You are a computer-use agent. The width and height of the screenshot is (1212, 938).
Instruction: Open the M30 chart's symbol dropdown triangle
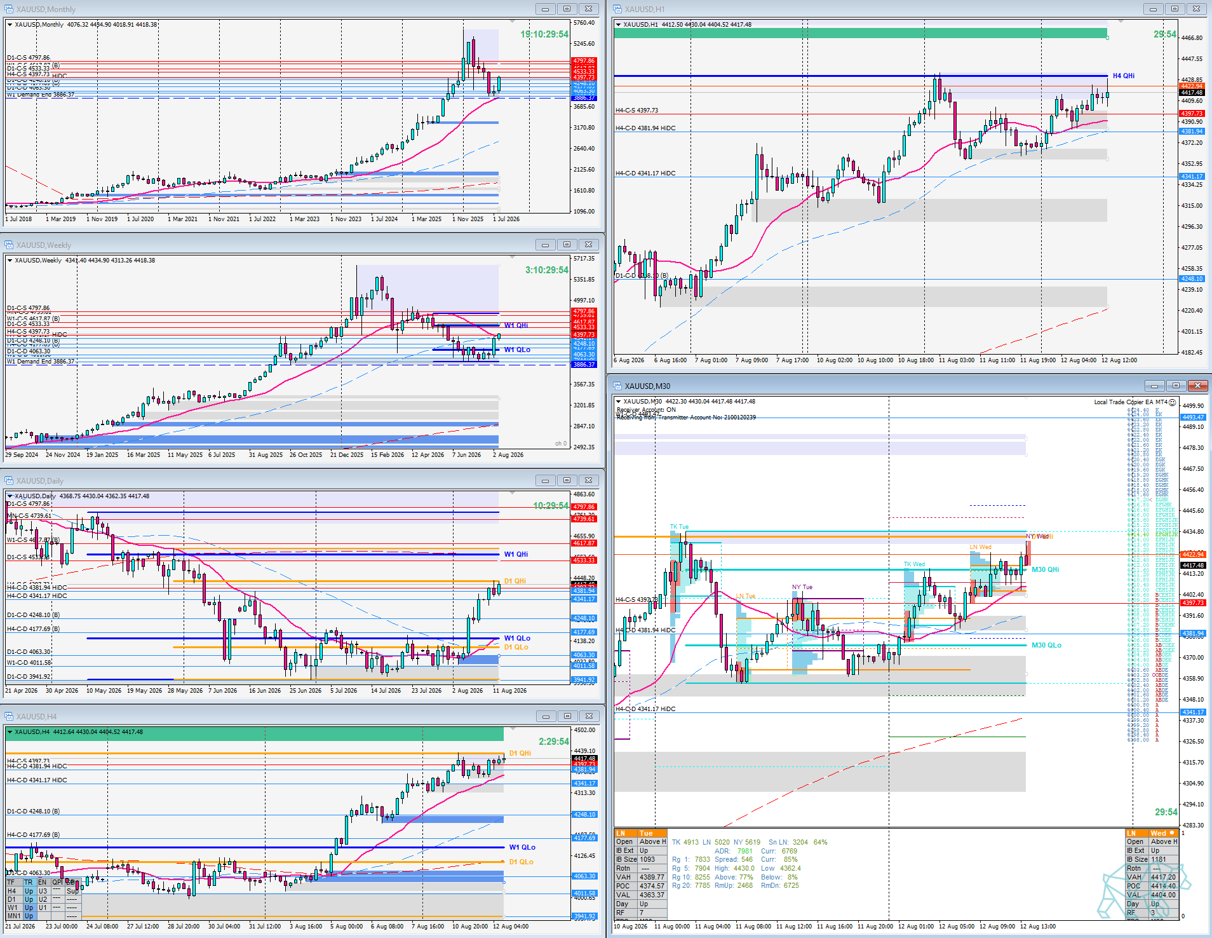click(x=618, y=402)
